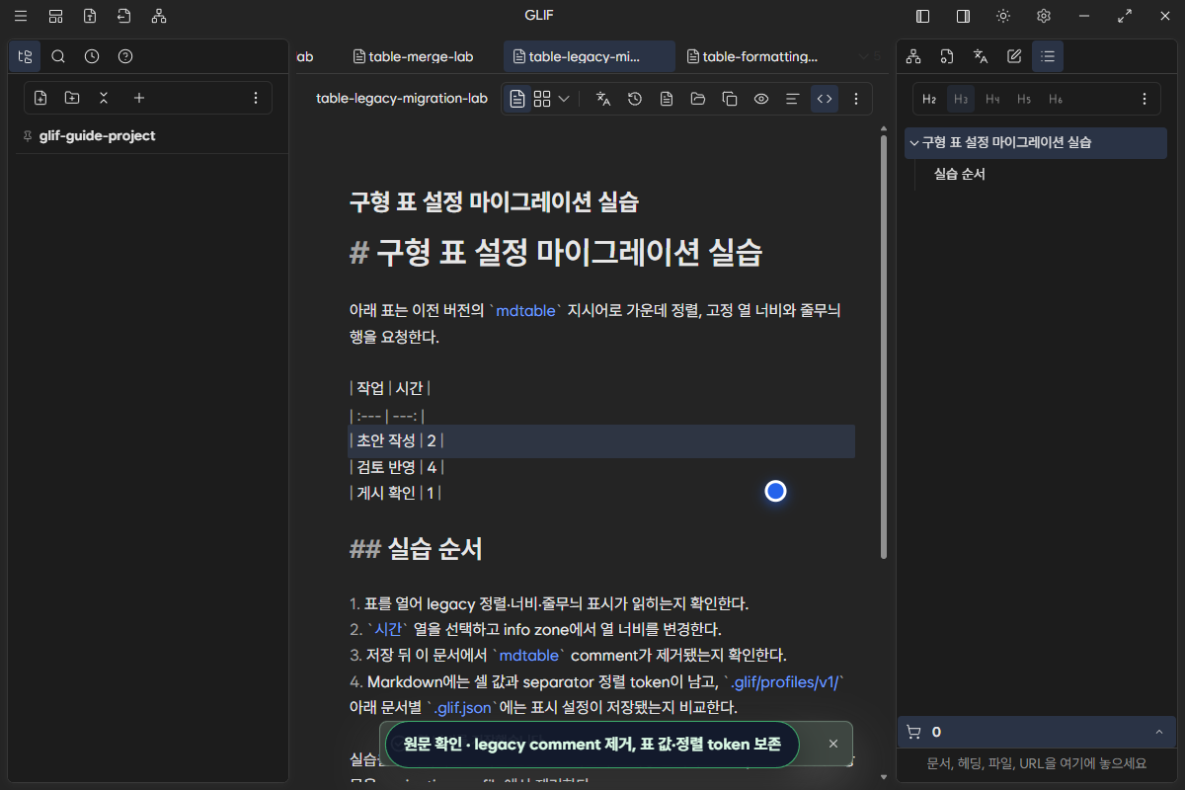Open the settings gear
The image size is (1185, 790).
[x=1044, y=16]
